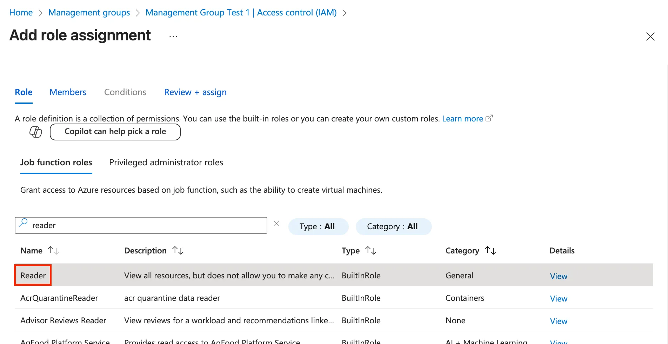View details for AcrQuarantineReader role

pos(558,299)
